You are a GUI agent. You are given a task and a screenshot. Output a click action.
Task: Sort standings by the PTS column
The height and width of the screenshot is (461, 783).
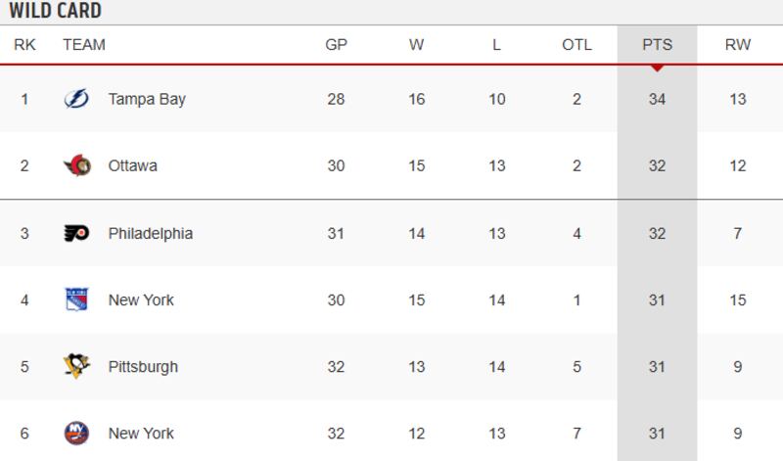coord(657,45)
